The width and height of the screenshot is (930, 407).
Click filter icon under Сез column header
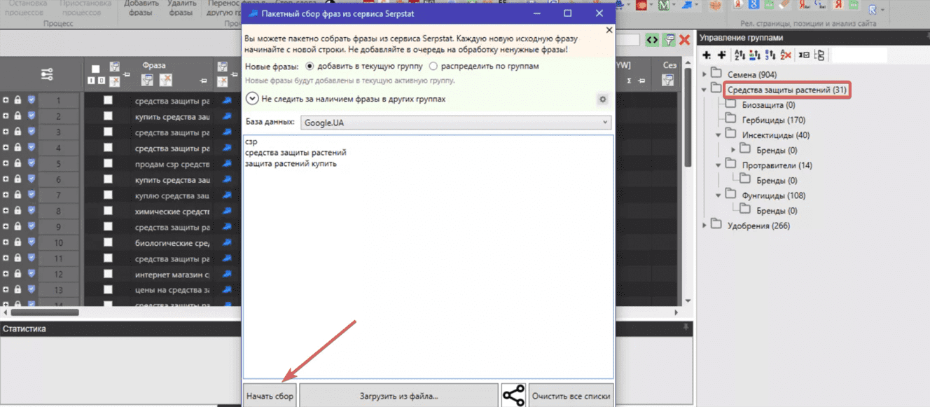(x=669, y=81)
